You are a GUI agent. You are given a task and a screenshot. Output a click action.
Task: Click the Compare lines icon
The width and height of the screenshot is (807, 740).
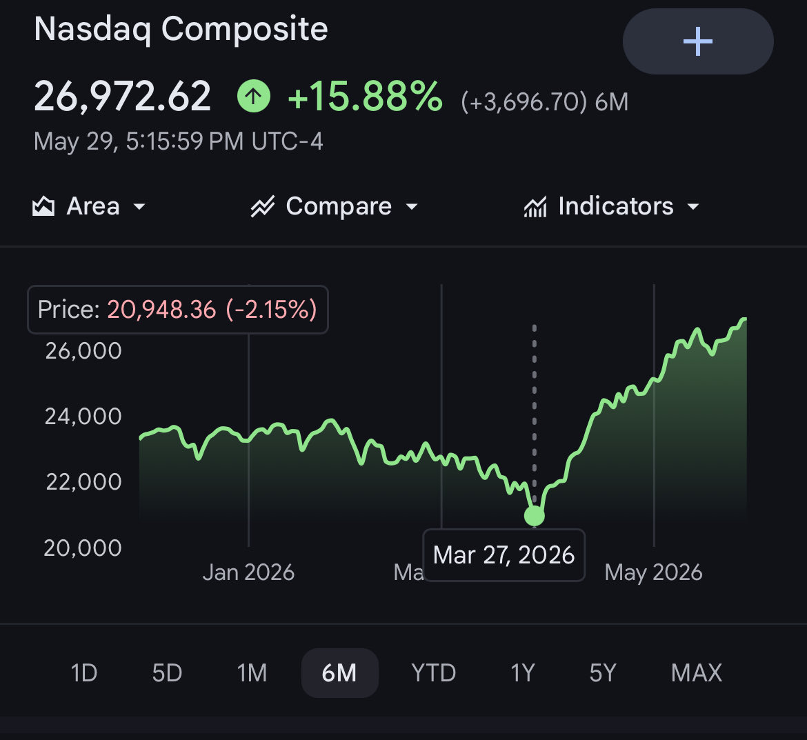263,206
